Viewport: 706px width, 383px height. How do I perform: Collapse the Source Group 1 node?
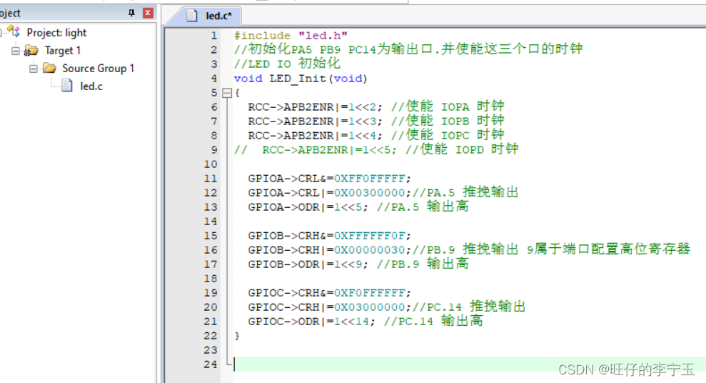point(34,69)
